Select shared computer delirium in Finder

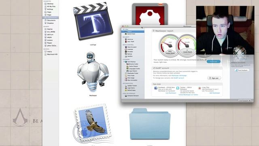click(x=50, y=34)
